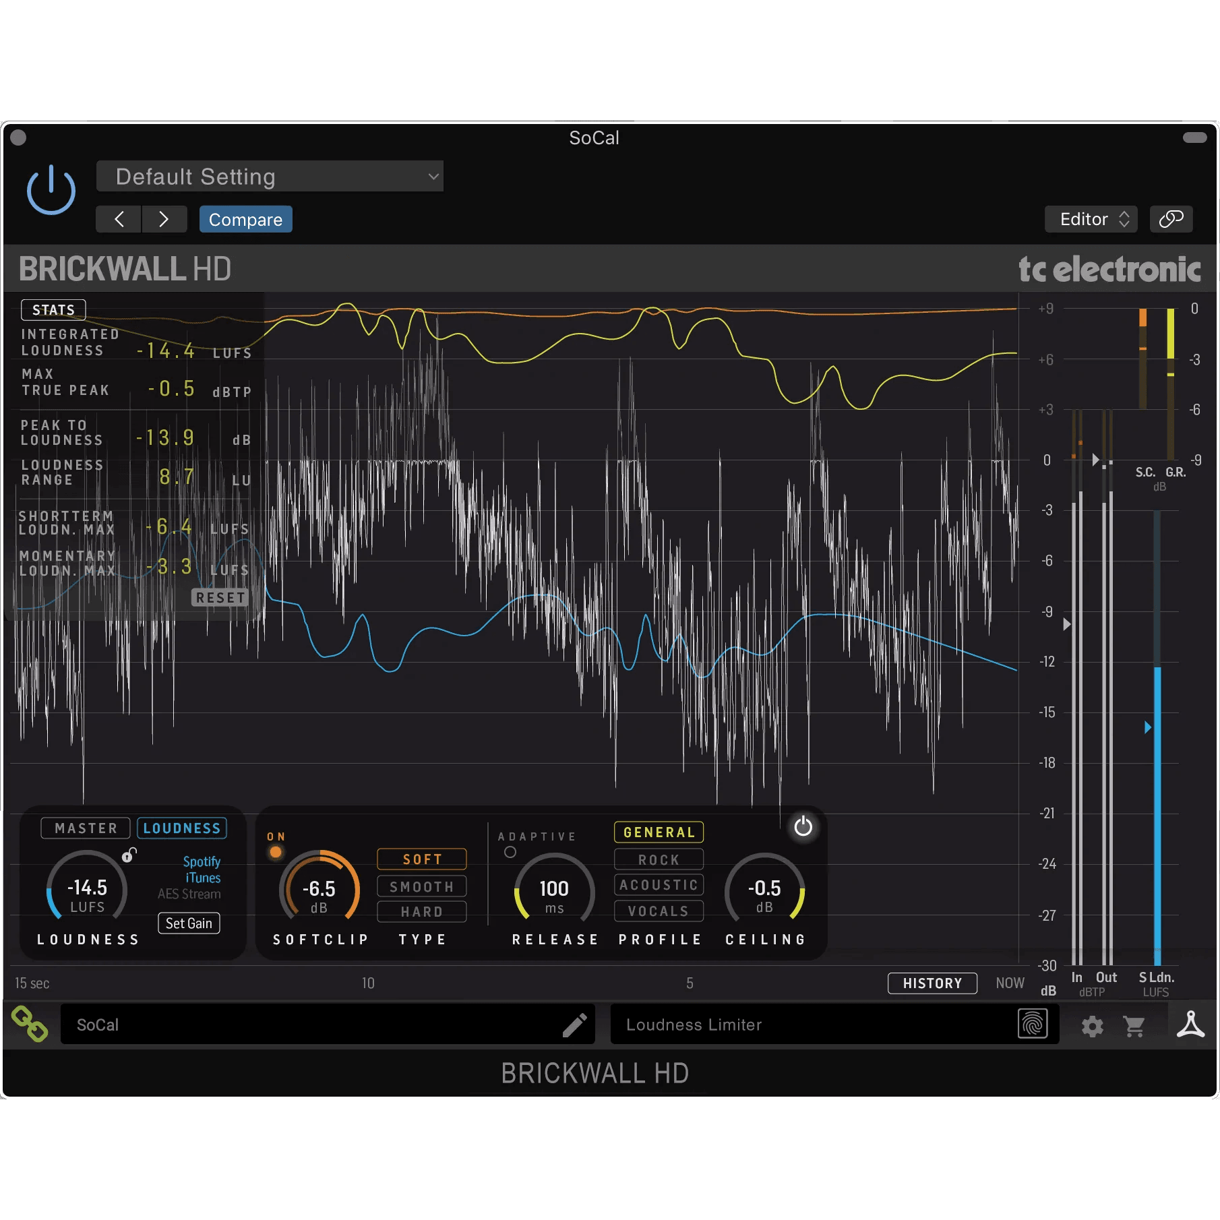
Task: Click the pencil edit icon next to SoCal
Action: (x=575, y=1024)
